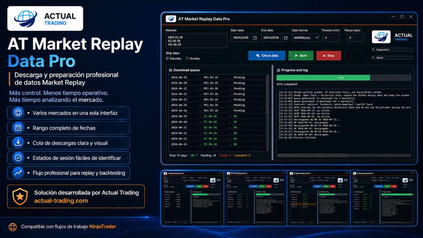Viewport: 423px width, 238px height.
Task: Click the chart icon beside 'Flujo profesional'
Action: 17,173
